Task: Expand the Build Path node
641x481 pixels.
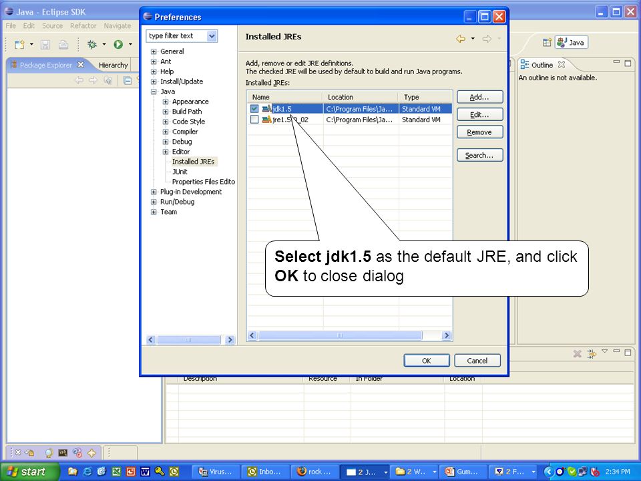Action: [166, 112]
